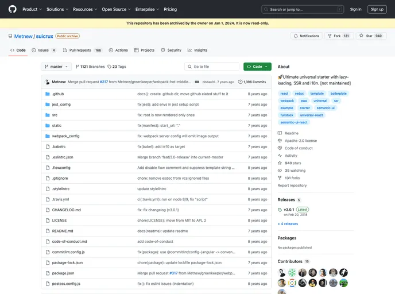Open commit hash bbdaafd
Screen dimensions: 395x294
click(208, 82)
